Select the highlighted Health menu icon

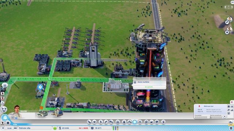click(135, 122)
